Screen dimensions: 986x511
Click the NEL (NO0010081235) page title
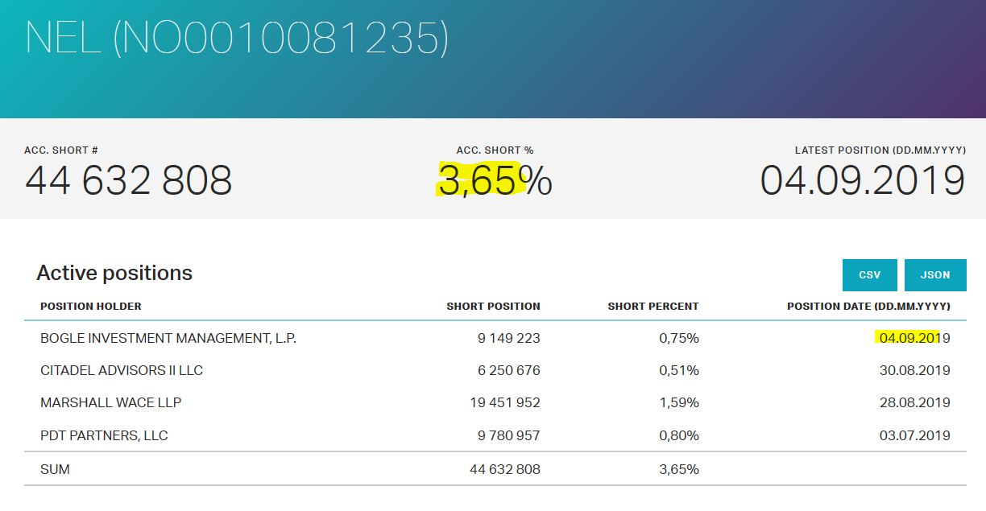tap(237, 38)
